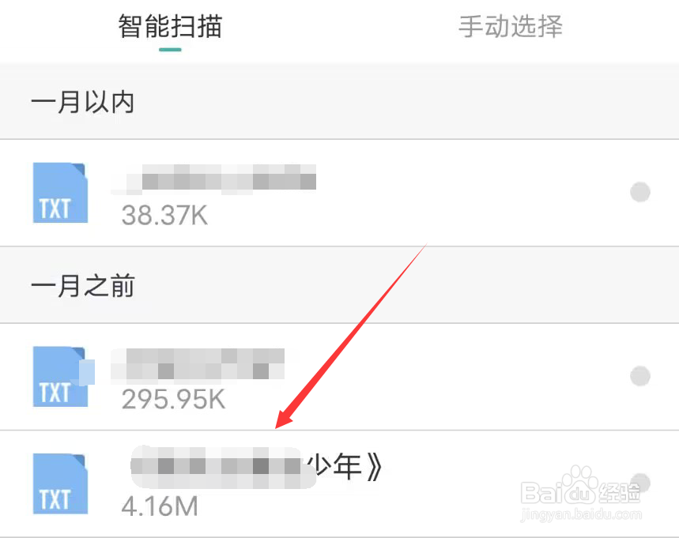The height and width of the screenshot is (538, 679).
Task: Click the red arrow head annotation
Action: 285,418
